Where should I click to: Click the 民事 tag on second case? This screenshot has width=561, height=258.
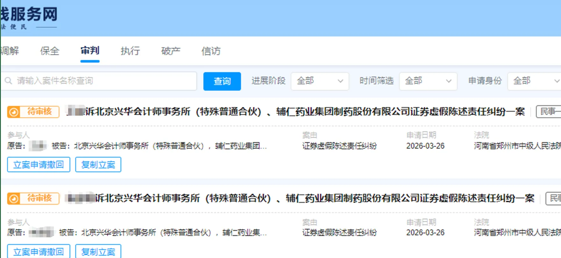553,198
